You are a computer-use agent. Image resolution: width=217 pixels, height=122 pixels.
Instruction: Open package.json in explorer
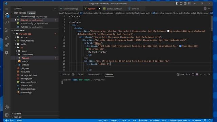point(26,79)
